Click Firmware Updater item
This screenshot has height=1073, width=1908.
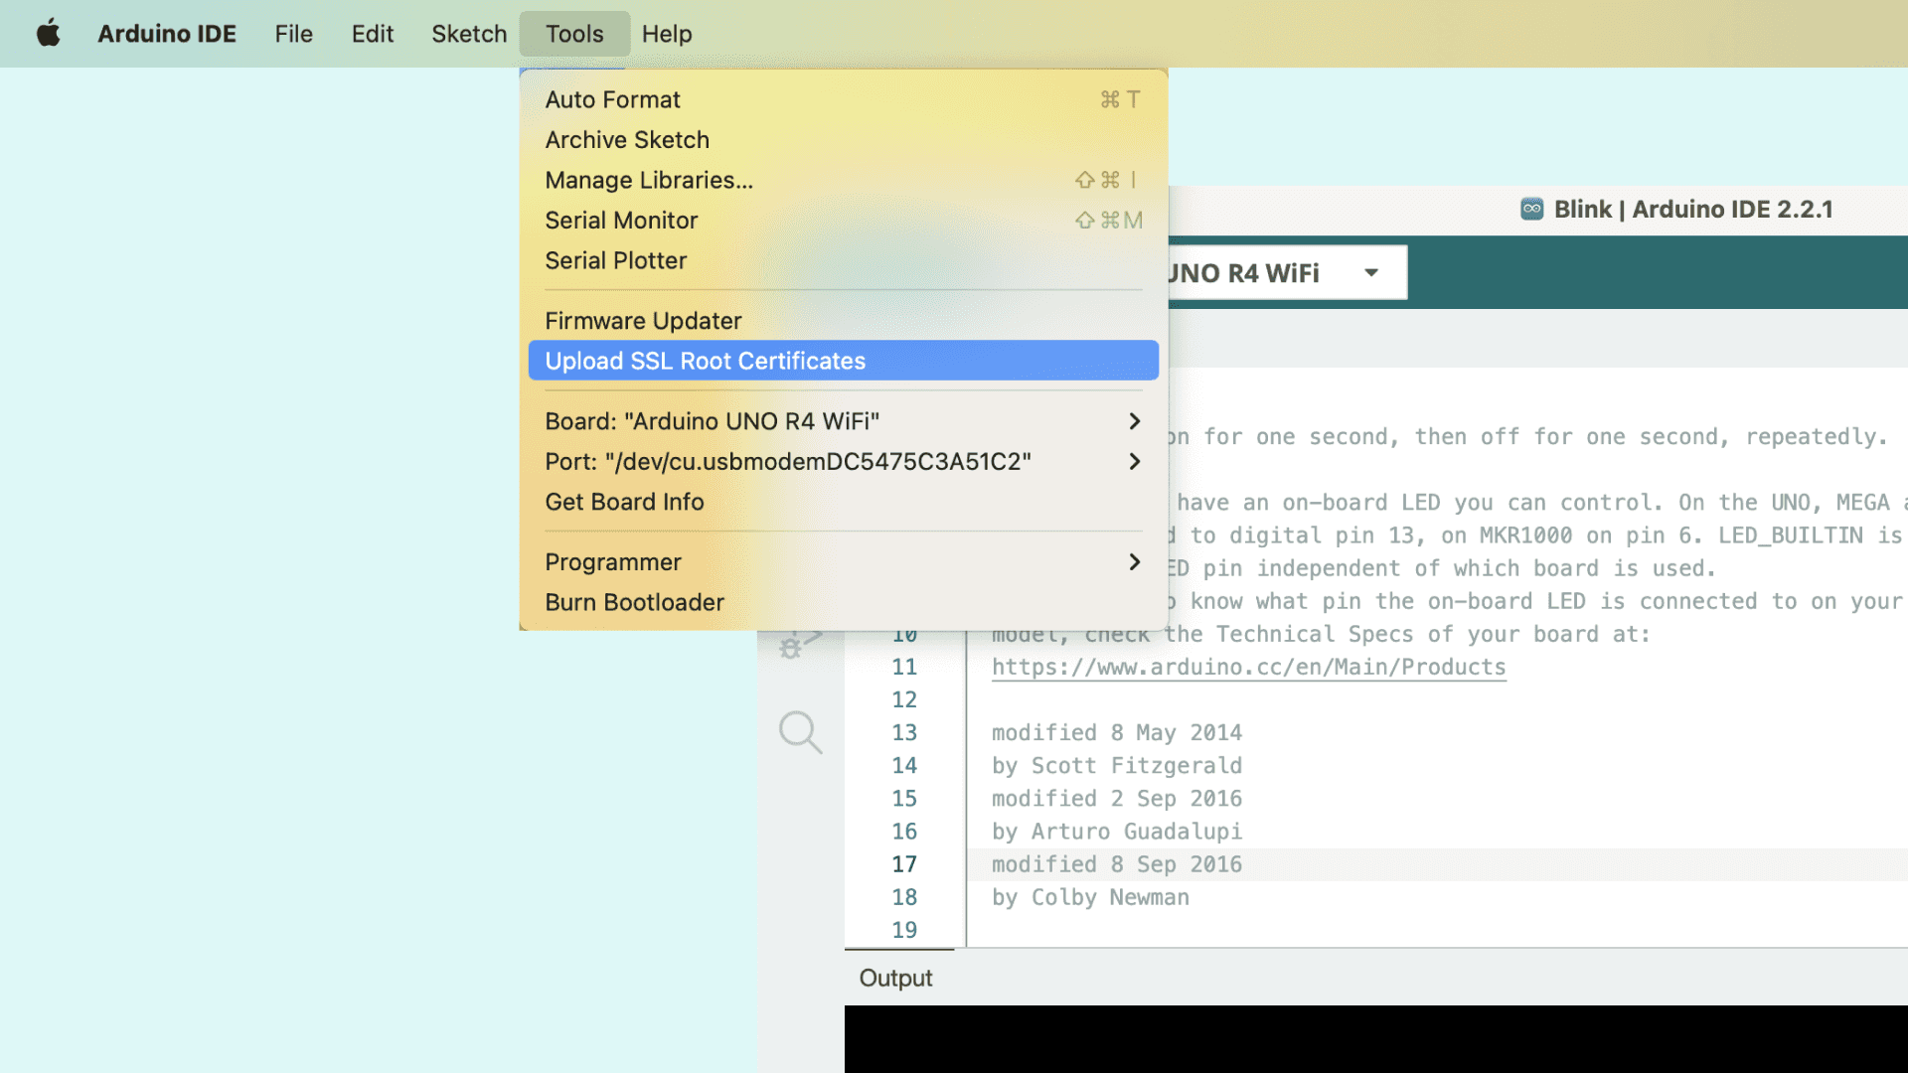[x=643, y=321]
